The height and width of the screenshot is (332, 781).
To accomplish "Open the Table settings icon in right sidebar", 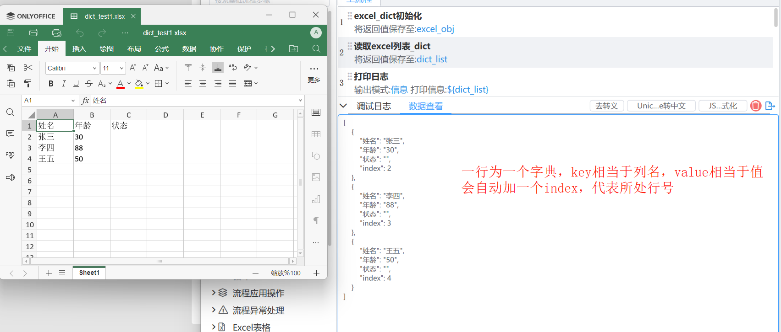I will point(316,134).
